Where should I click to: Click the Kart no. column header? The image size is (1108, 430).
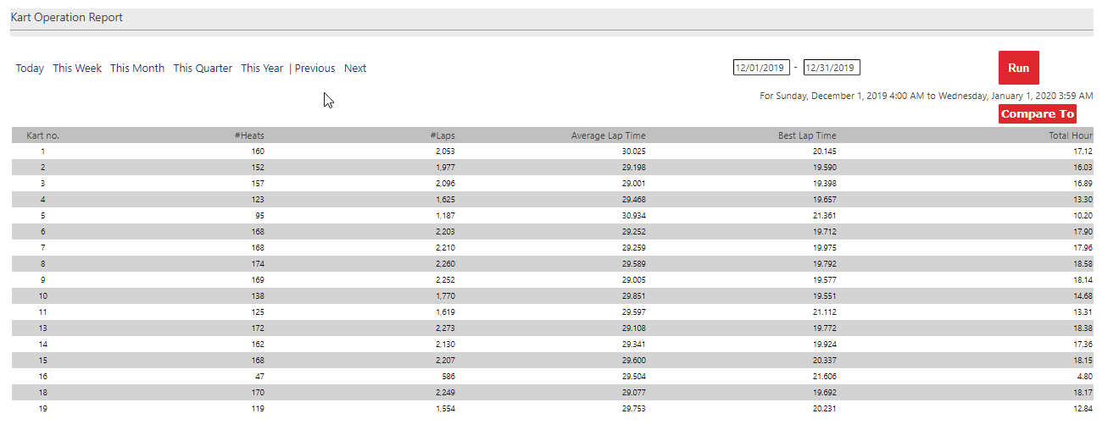click(x=43, y=135)
